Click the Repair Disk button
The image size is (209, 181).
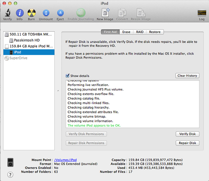(187, 143)
